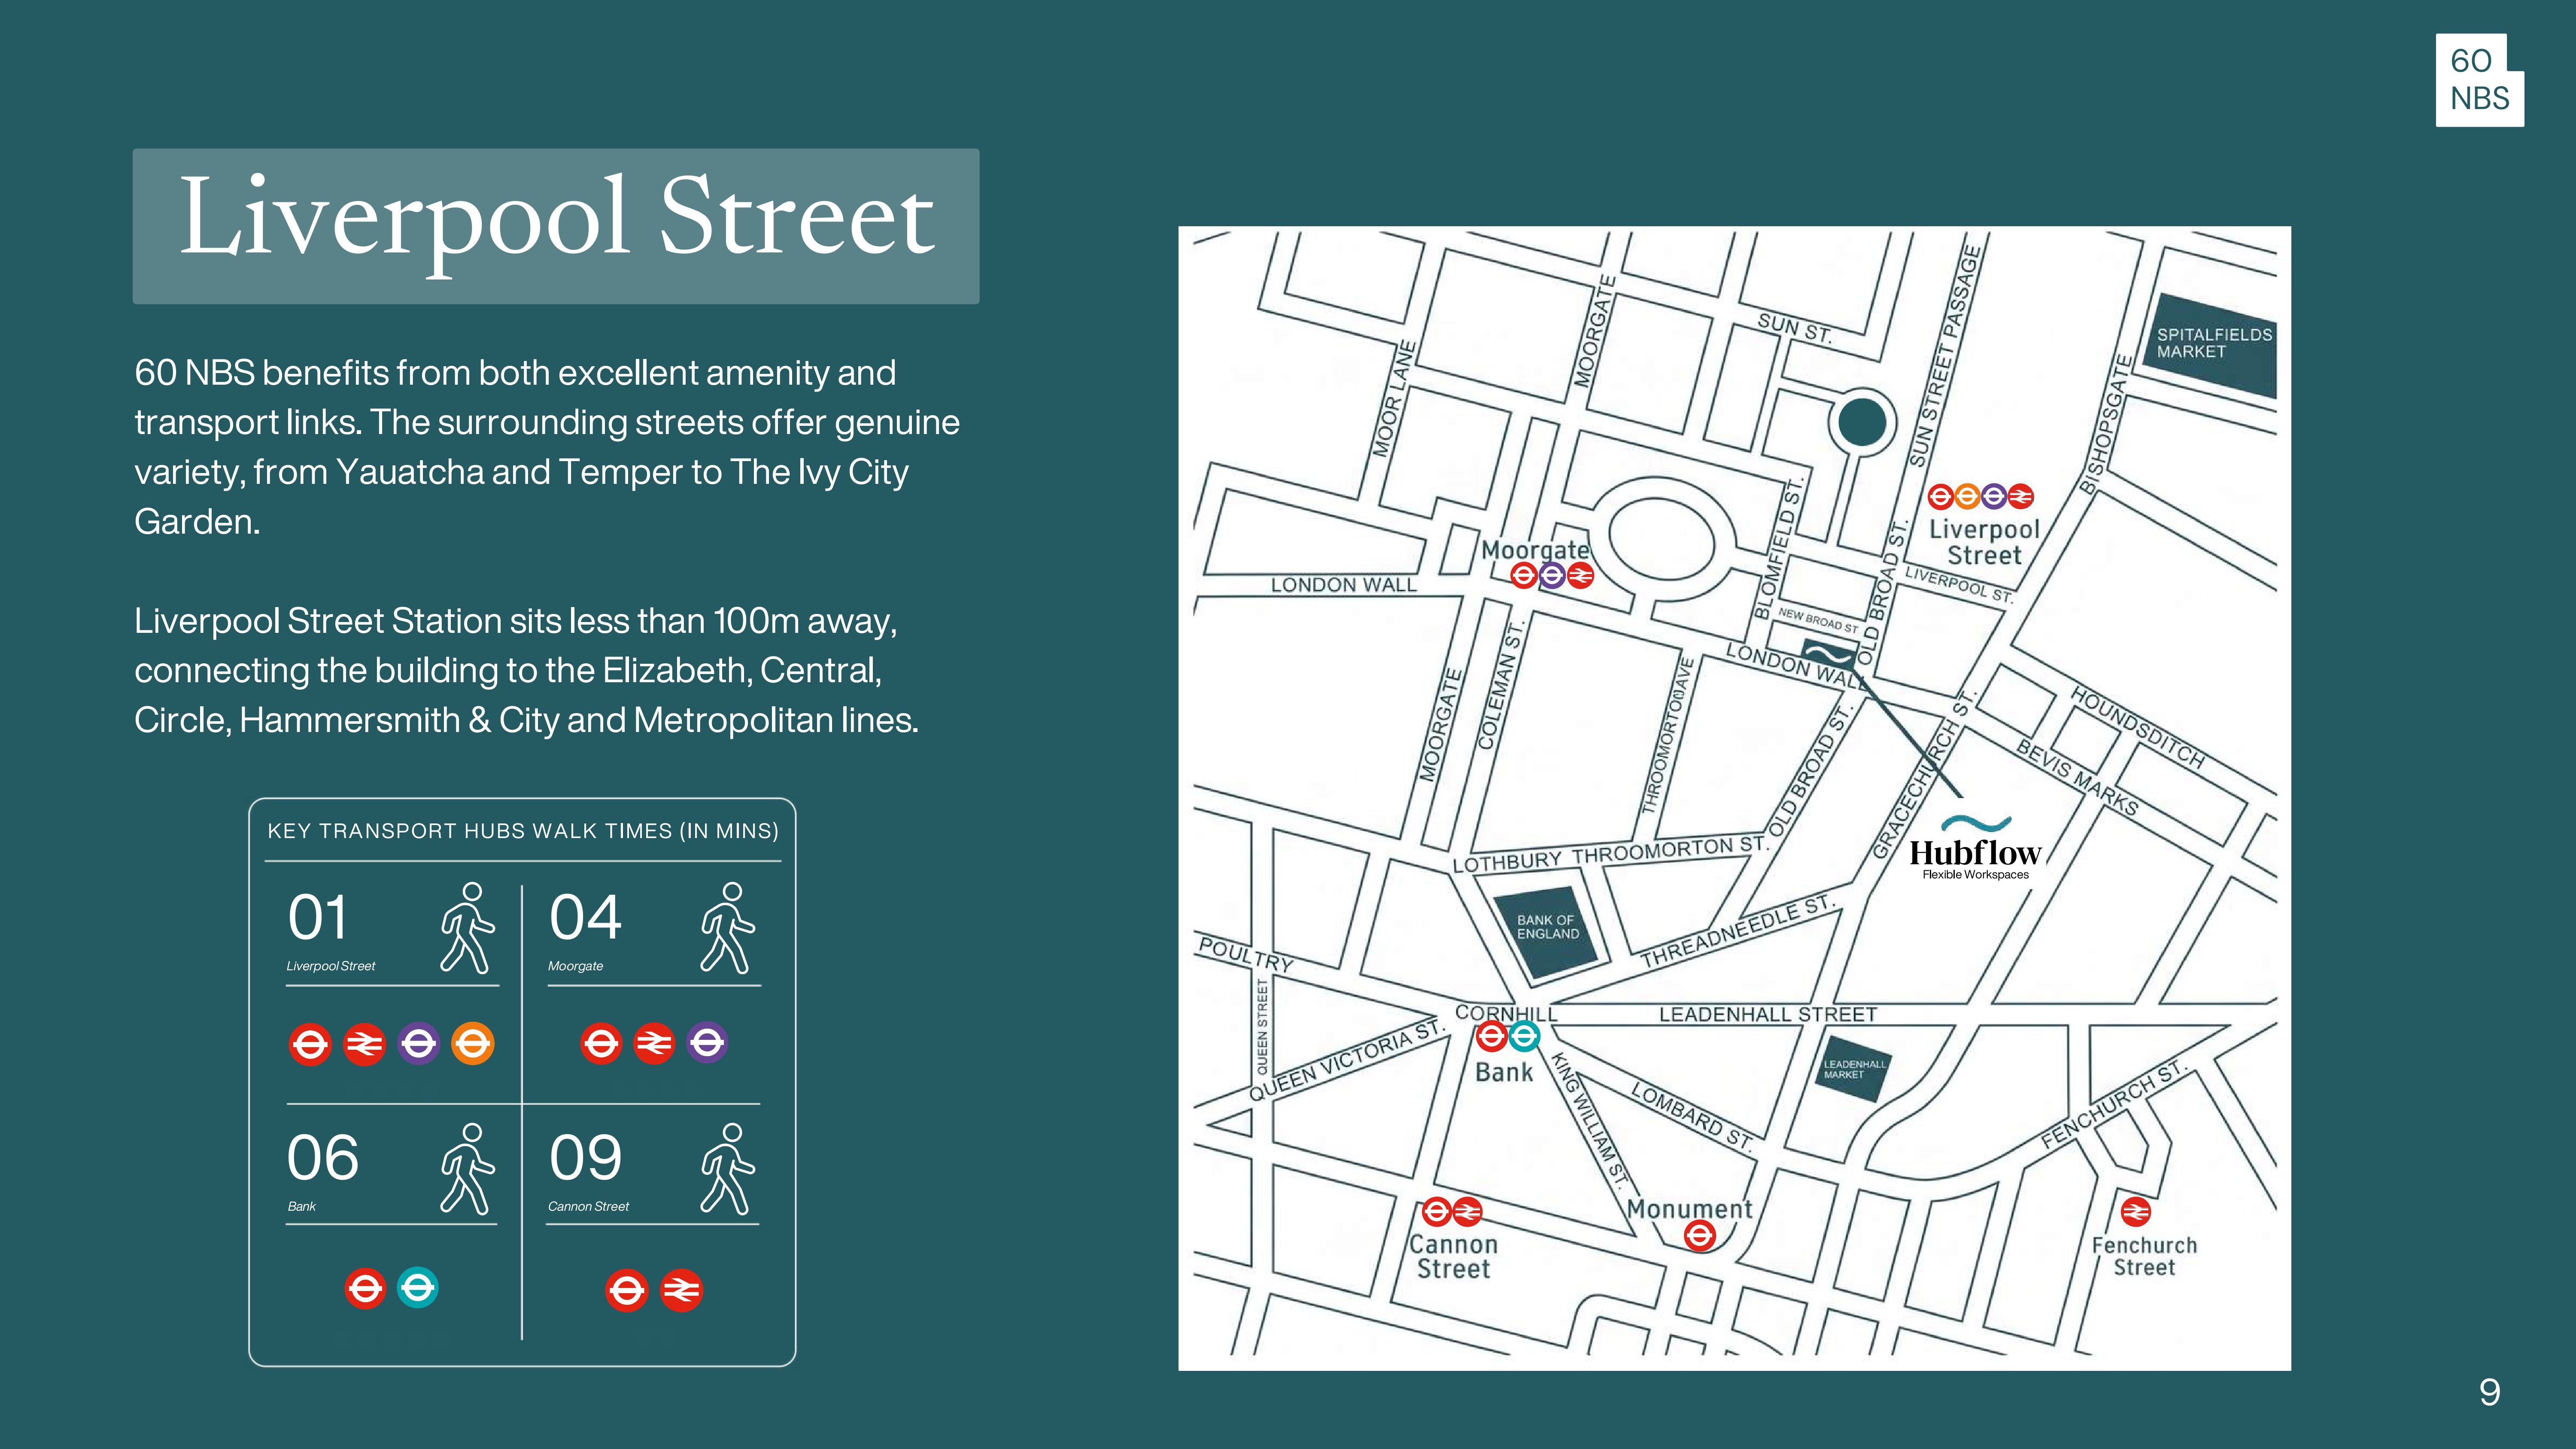
Task: Click the walking figure icon beside 09
Action: click(x=728, y=1169)
